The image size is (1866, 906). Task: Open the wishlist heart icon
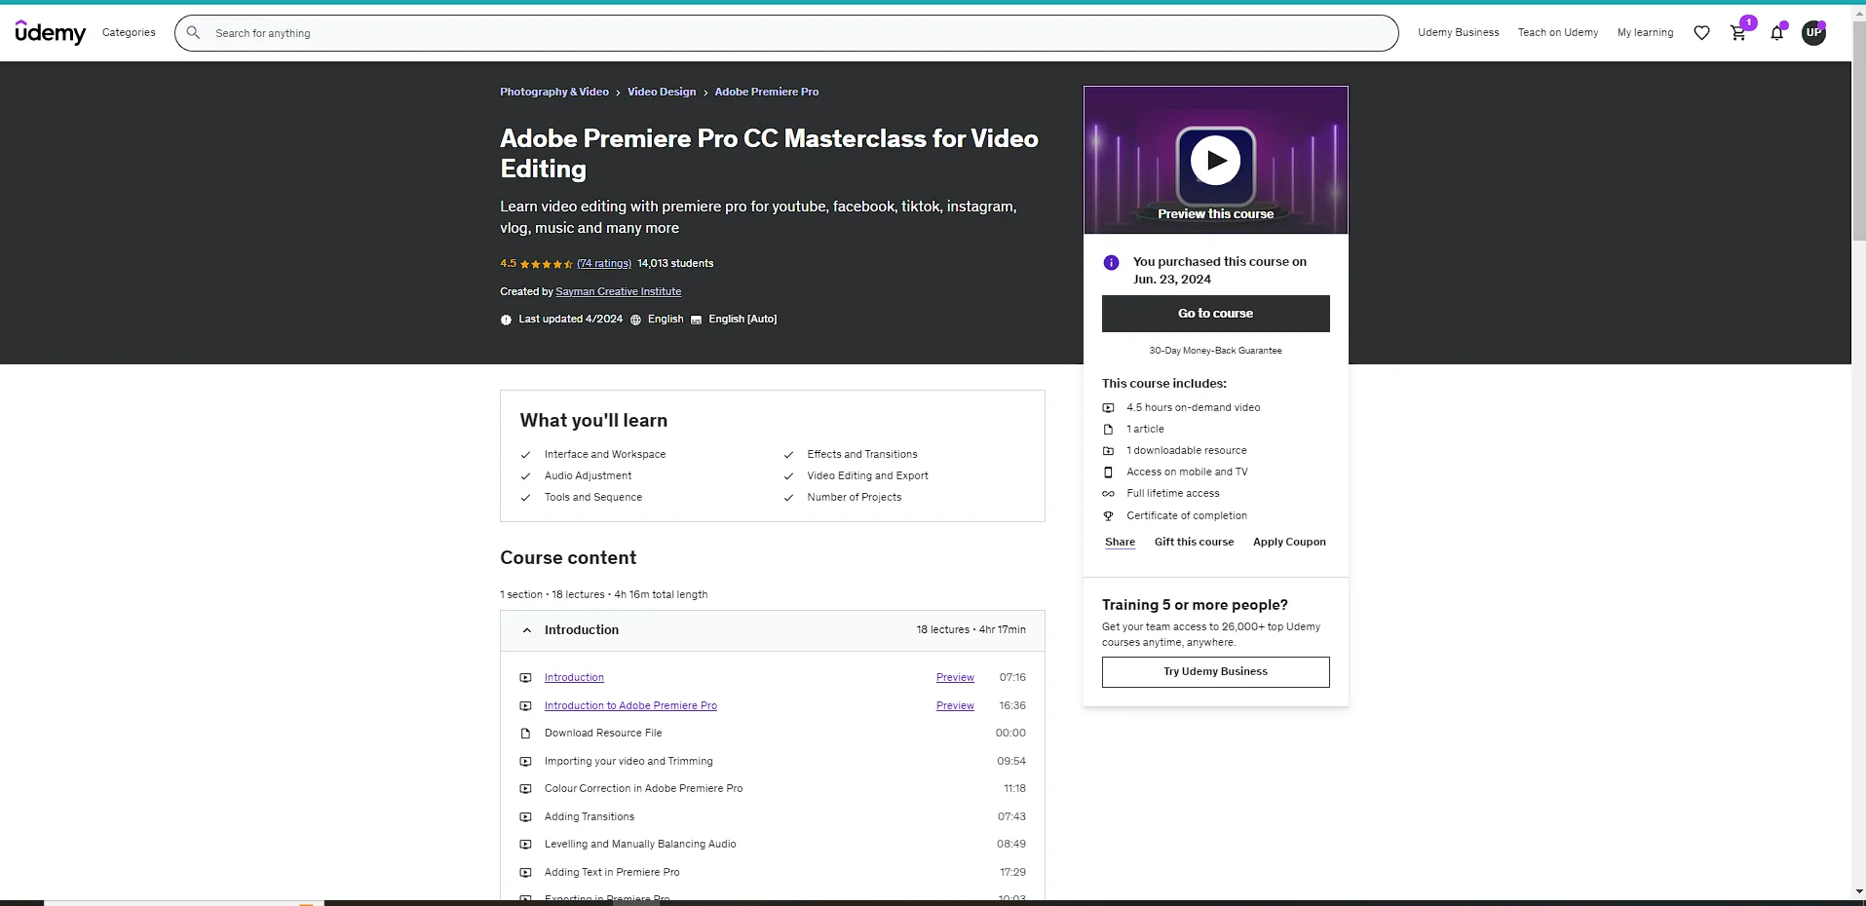coord(1701,33)
